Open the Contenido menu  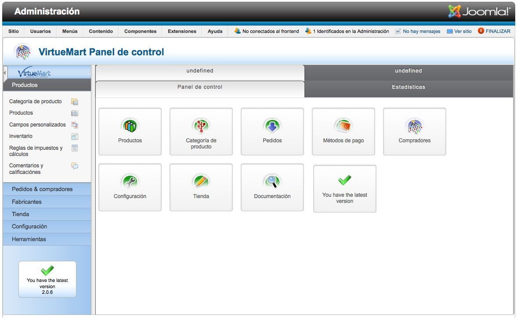101,31
